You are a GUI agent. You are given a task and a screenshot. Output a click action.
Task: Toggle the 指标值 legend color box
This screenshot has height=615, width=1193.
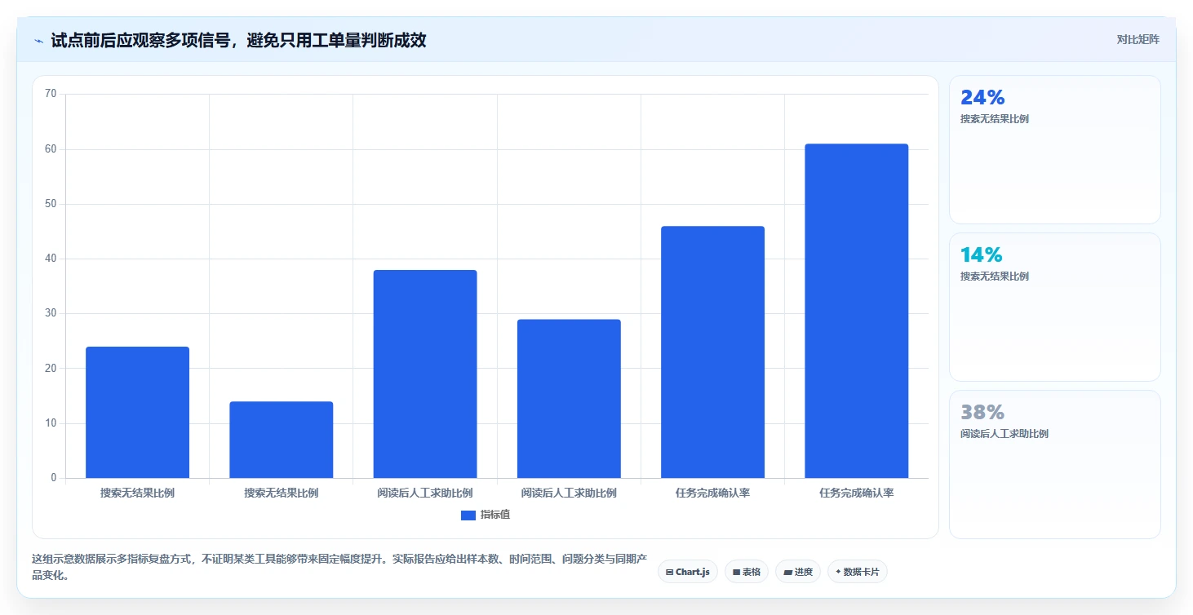(468, 515)
